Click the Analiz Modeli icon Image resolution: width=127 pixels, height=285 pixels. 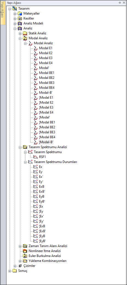click(x=20, y=23)
